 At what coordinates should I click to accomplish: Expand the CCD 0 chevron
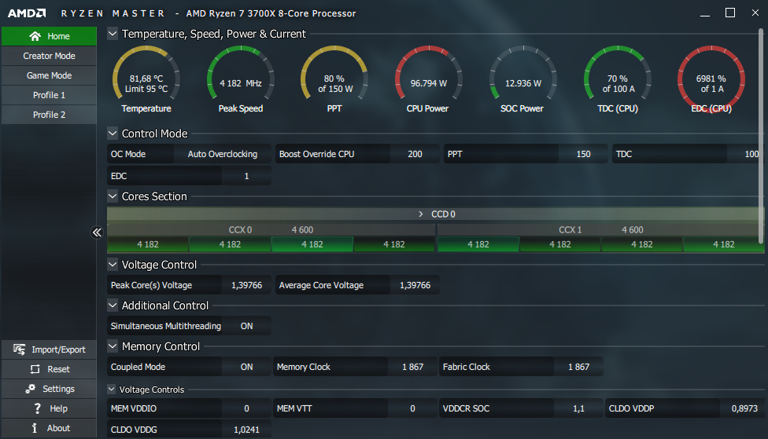click(421, 214)
